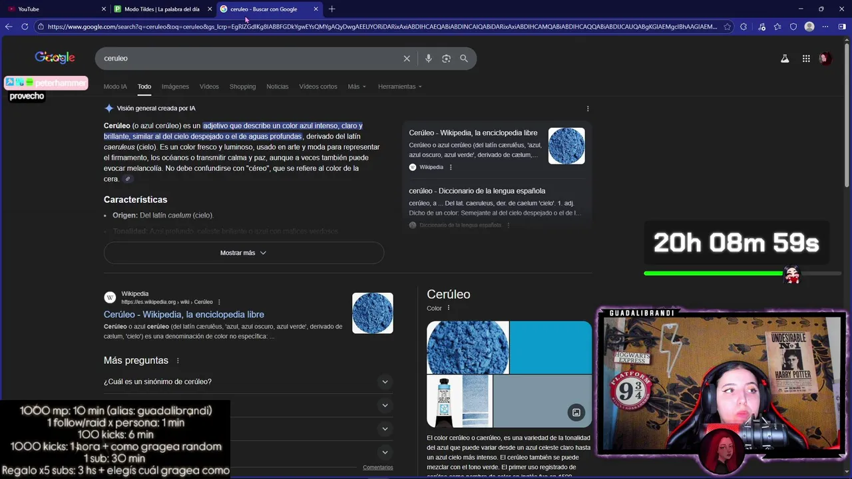Open Search Labs flask icon
852x479 pixels.
(785, 59)
